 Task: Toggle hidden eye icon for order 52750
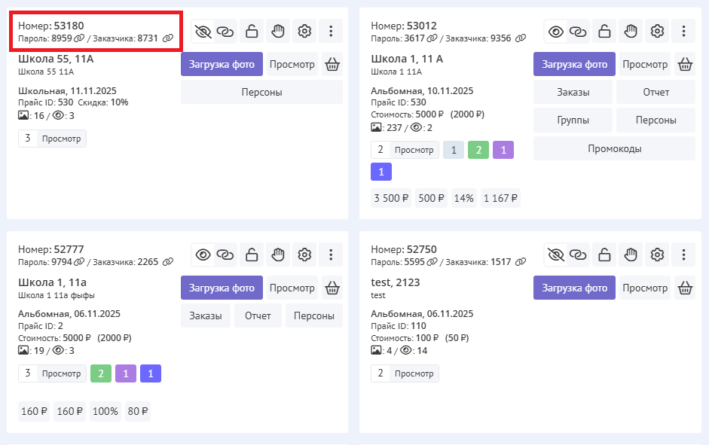[x=556, y=255]
